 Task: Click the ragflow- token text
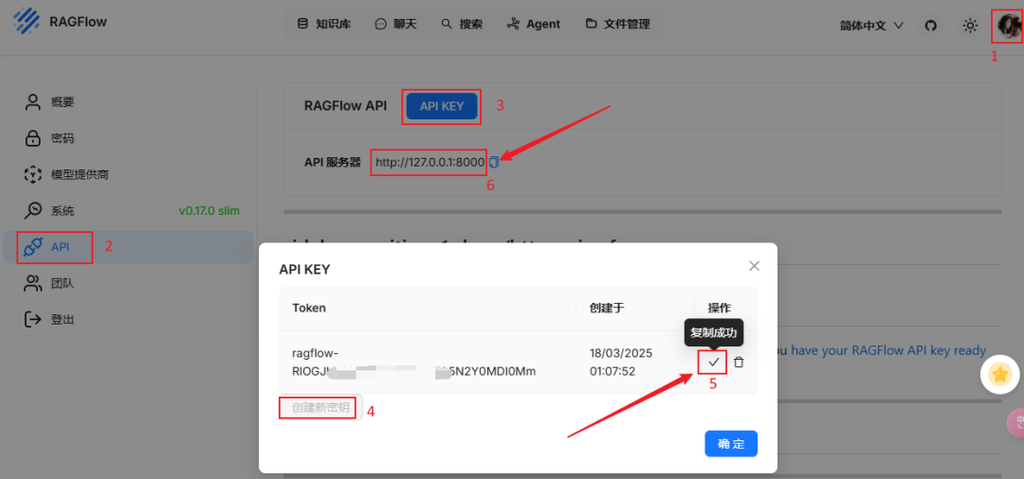point(414,363)
